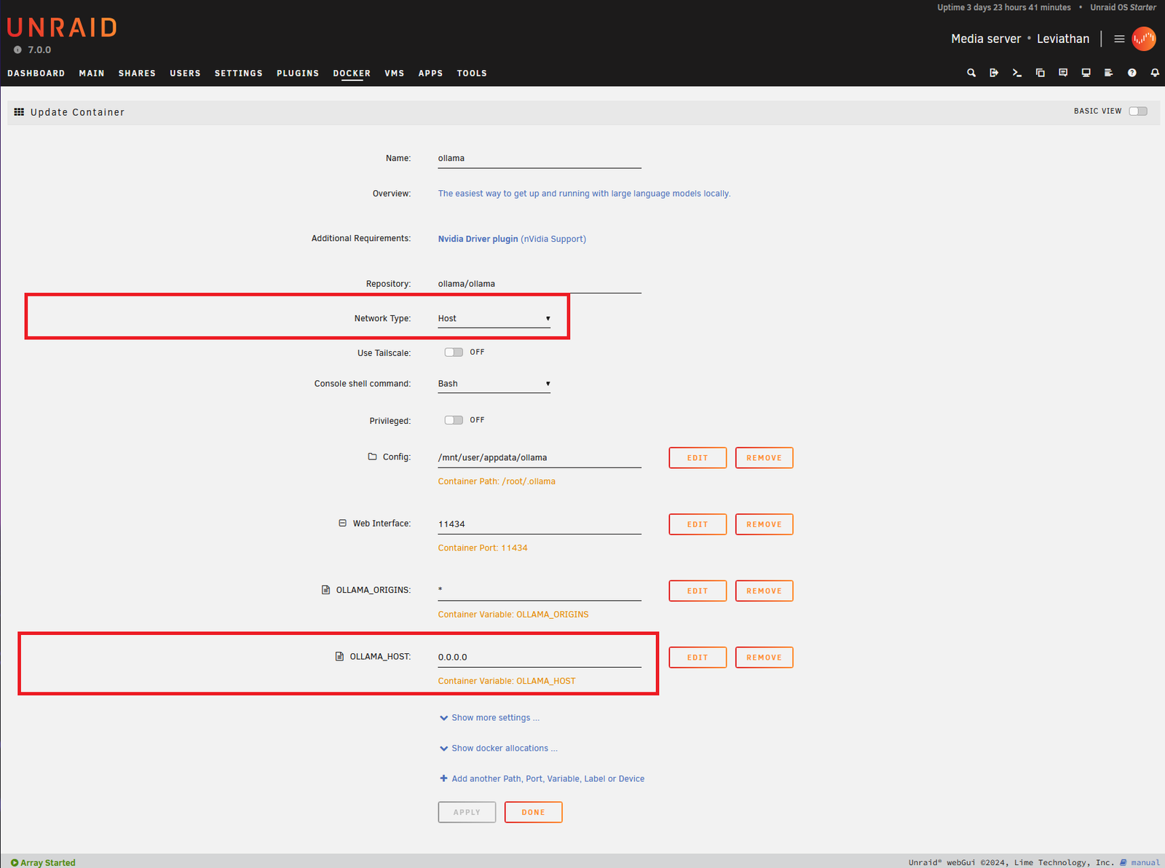The height and width of the screenshot is (868, 1165).
Task: Open the VMS menu
Action: tap(394, 74)
